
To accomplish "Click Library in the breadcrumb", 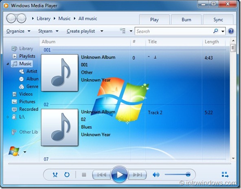I will coord(44,19).
